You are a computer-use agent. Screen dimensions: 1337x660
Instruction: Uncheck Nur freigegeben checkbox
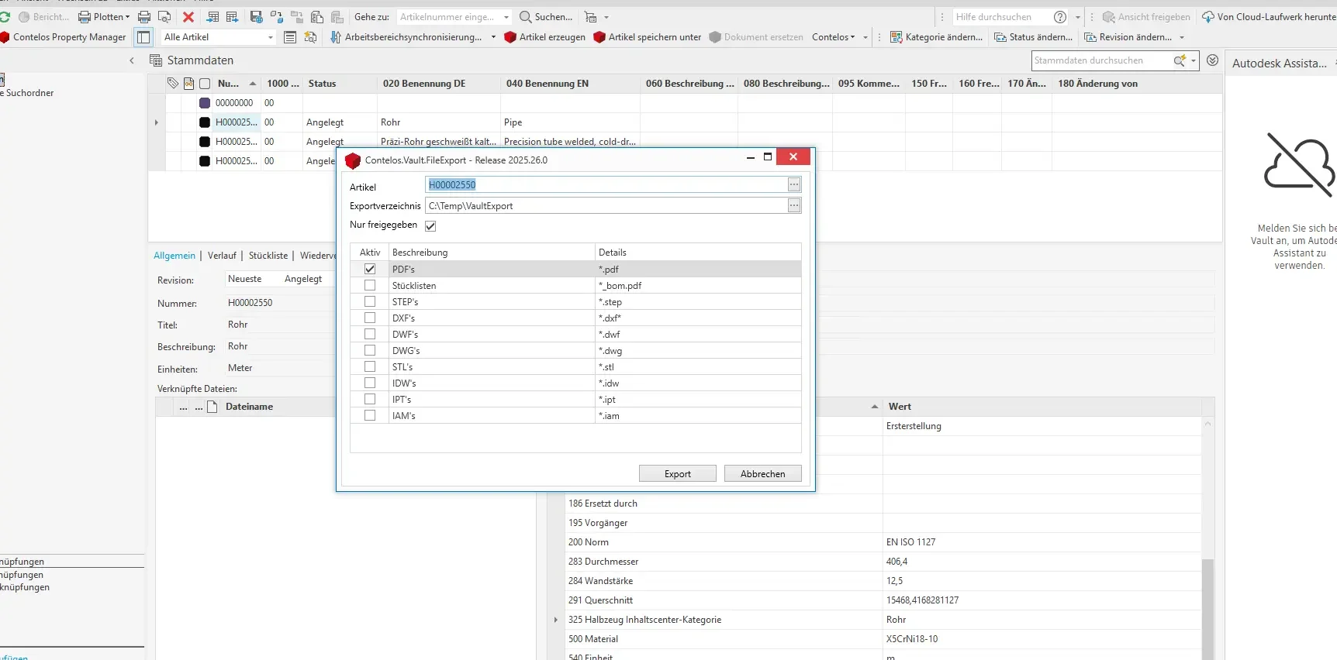tap(430, 225)
